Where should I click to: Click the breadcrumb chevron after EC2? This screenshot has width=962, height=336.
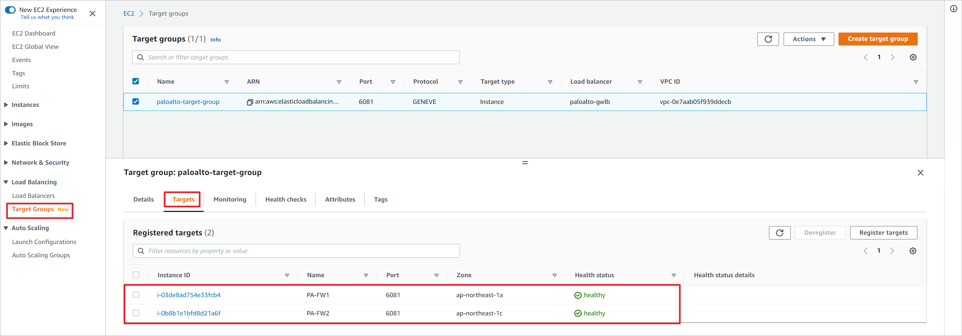click(x=141, y=14)
